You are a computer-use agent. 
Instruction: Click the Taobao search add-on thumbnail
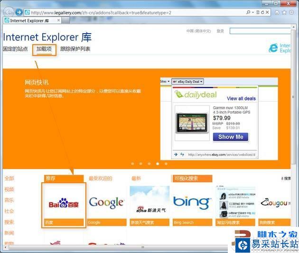tap(235, 202)
